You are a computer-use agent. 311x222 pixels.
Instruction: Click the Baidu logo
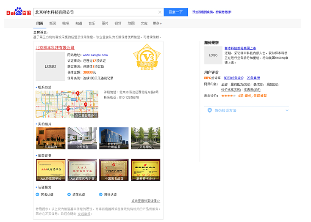coord(18,12)
